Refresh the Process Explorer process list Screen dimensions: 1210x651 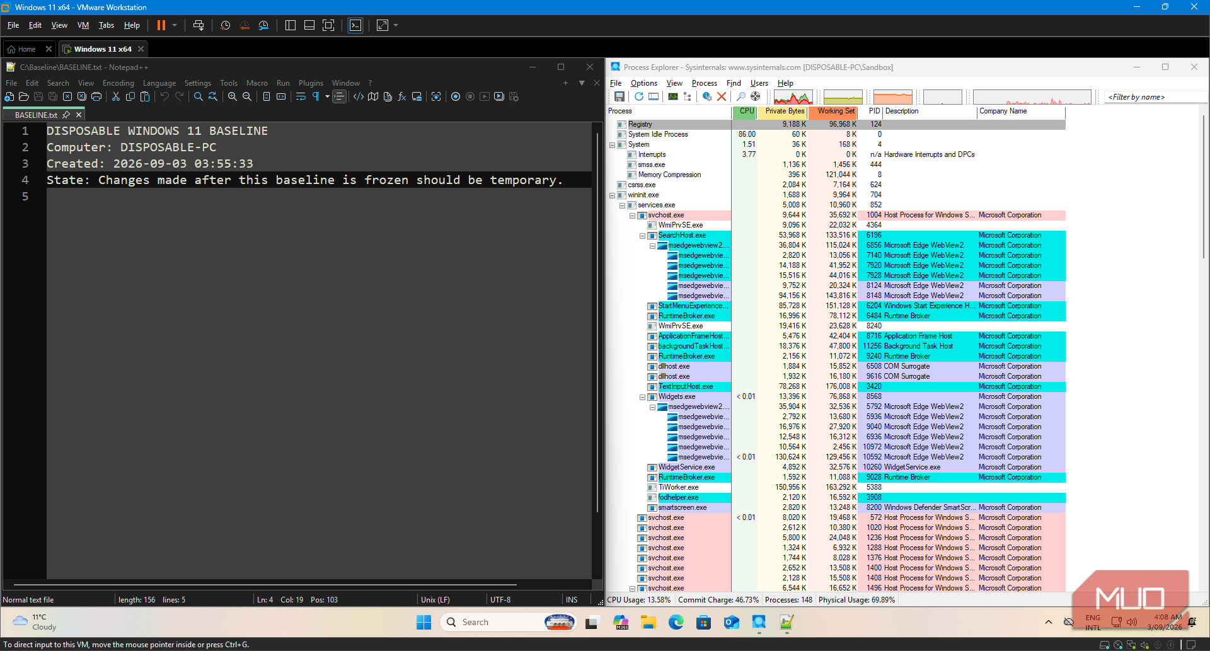click(x=639, y=96)
